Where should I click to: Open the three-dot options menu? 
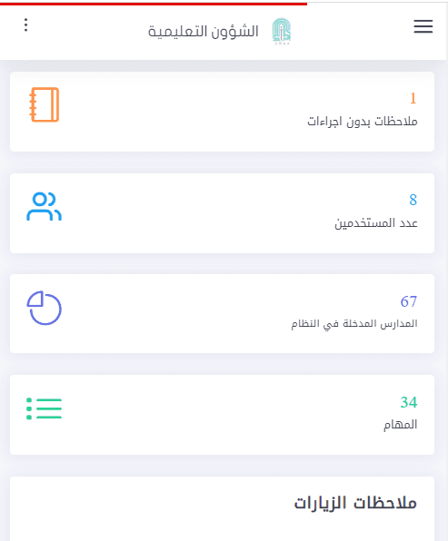26,25
